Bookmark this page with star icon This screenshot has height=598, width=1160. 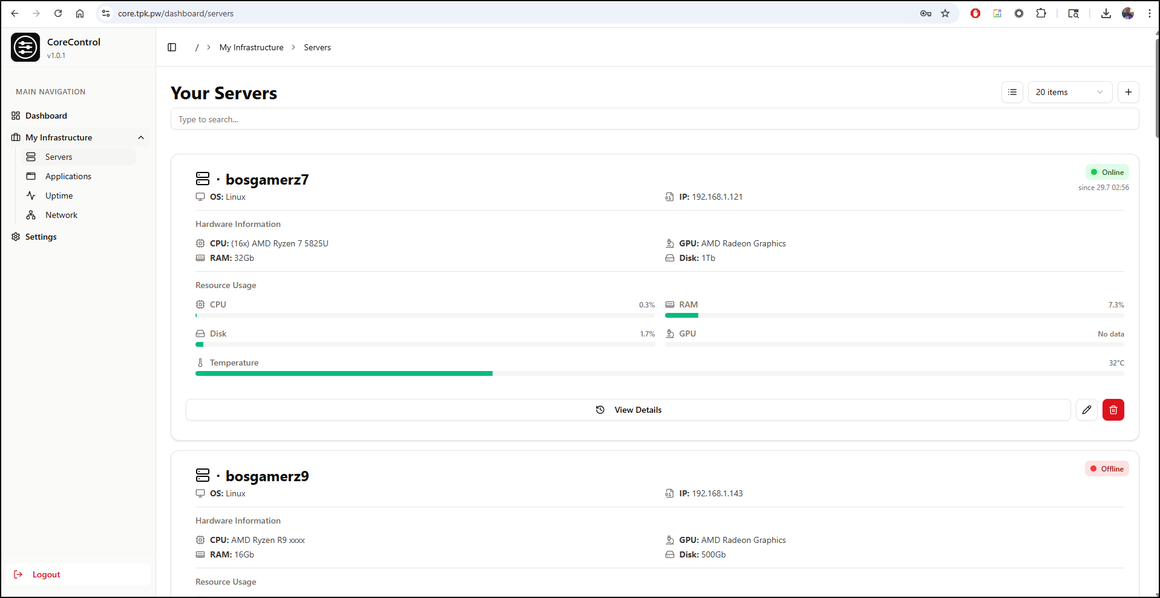(x=945, y=13)
